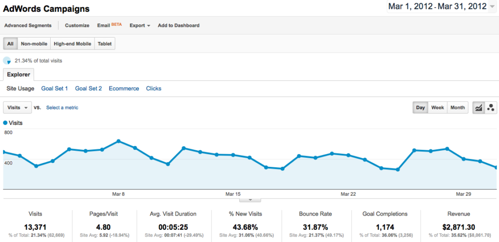Click the Mar 29 axis label
Image resolution: width=499 pixels, height=242 pixels.
[x=463, y=194]
